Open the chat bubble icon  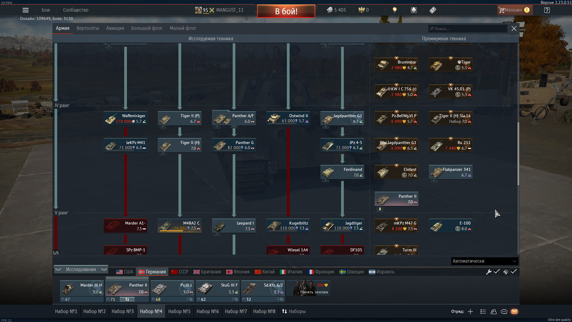(504, 312)
